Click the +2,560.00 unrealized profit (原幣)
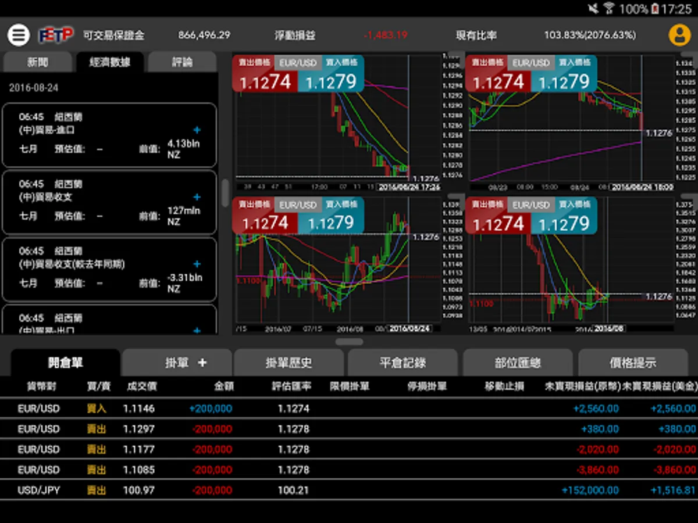The image size is (698, 523). click(596, 409)
